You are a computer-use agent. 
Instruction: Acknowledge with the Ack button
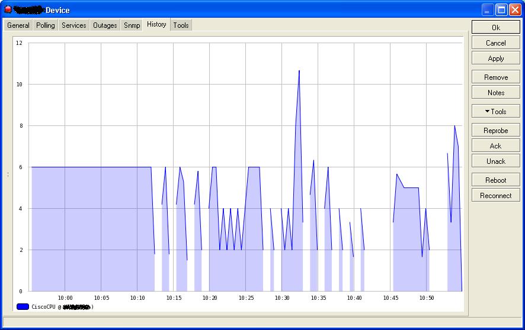point(496,145)
